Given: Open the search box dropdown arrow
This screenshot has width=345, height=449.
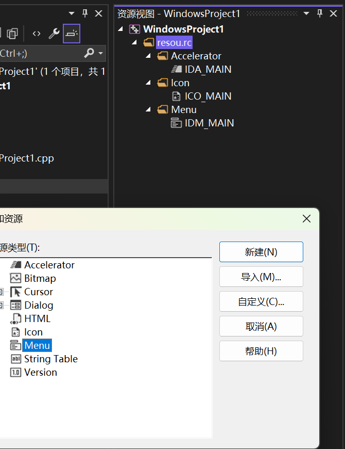Looking at the screenshot, I should [100, 53].
